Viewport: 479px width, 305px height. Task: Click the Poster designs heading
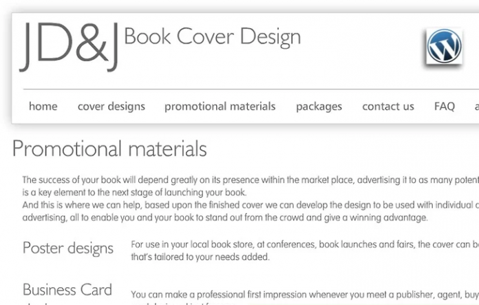tap(68, 249)
